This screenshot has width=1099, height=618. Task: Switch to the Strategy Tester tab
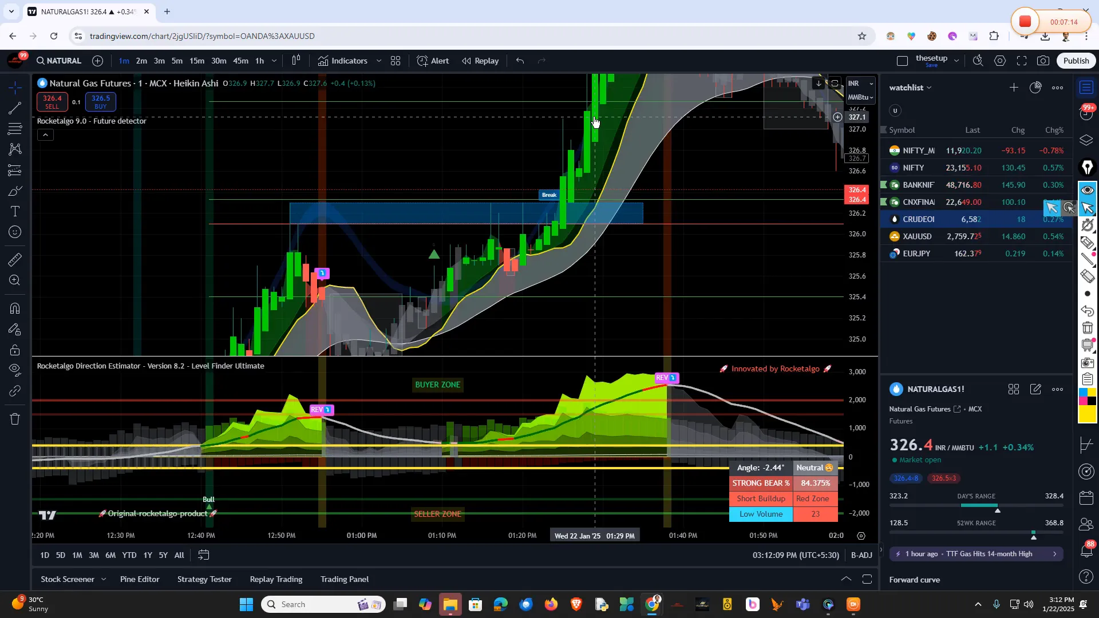point(204,579)
